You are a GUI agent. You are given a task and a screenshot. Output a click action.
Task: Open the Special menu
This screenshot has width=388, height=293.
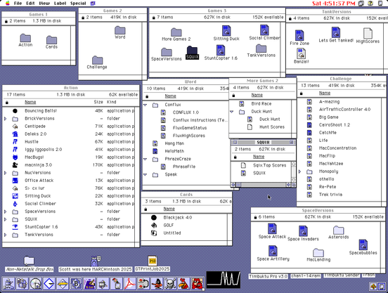(78, 4)
